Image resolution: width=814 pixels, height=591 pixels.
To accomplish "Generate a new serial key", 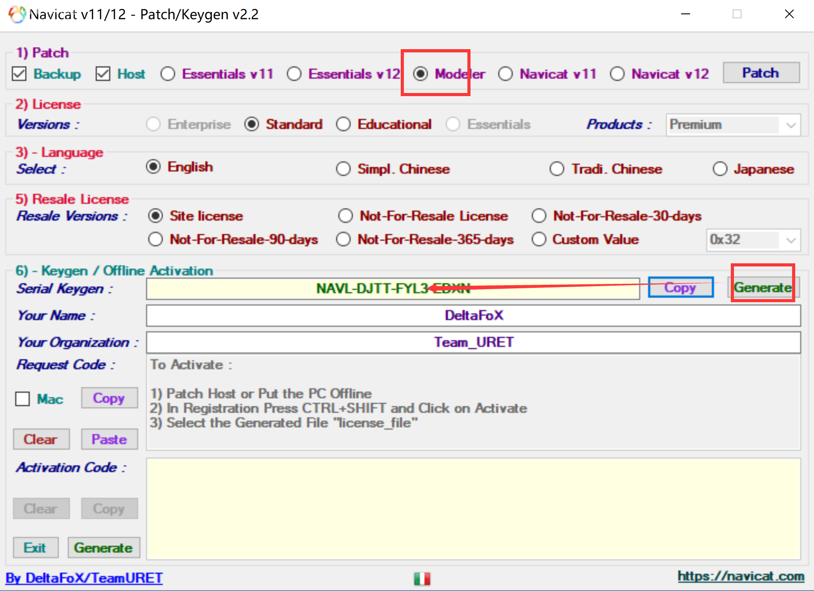I will tap(763, 287).
